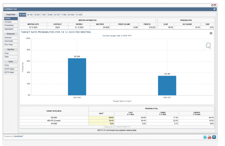Select the 29 1025 meeting tab
Screen dimensions: 225x146
coord(71,15)
